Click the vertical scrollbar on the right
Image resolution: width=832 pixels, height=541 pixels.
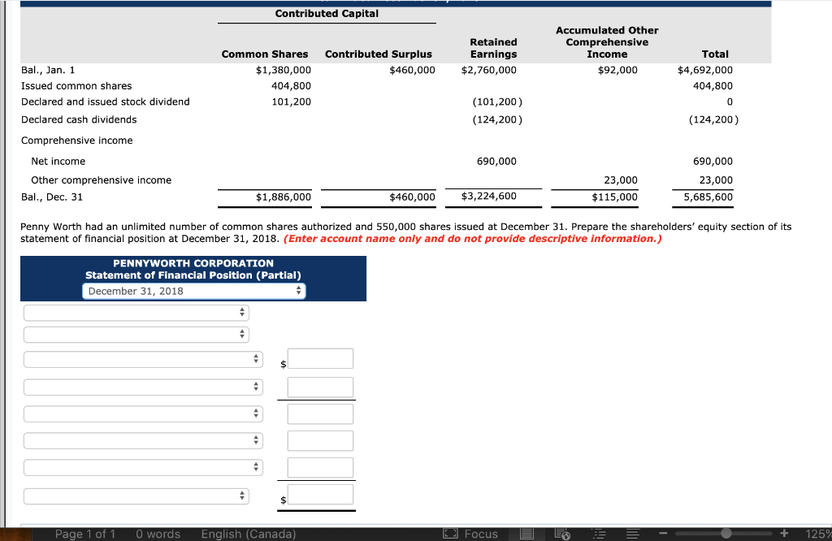[x=827, y=244]
